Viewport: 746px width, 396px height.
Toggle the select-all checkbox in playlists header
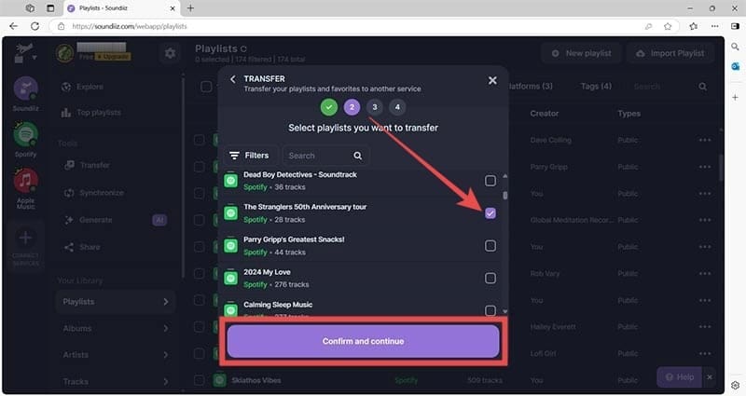pyautogui.click(x=206, y=87)
